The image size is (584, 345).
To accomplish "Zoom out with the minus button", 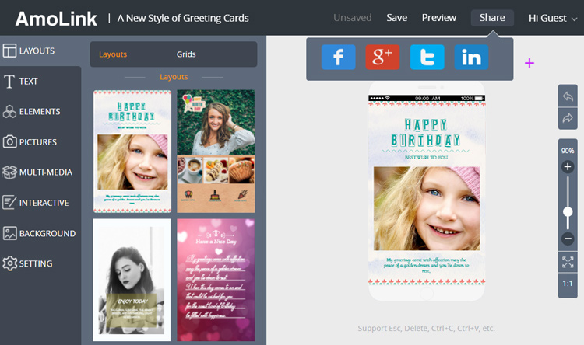I will (568, 239).
